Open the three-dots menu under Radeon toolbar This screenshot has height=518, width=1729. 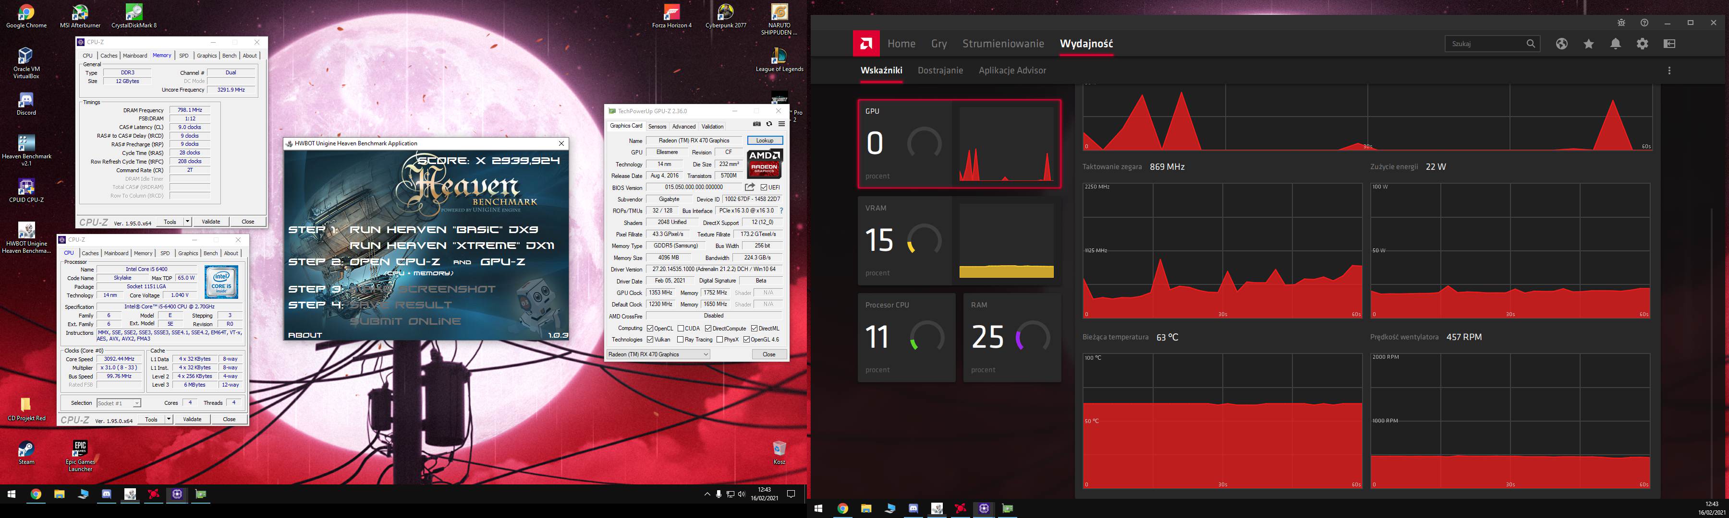pyautogui.click(x=1669, y=71)
